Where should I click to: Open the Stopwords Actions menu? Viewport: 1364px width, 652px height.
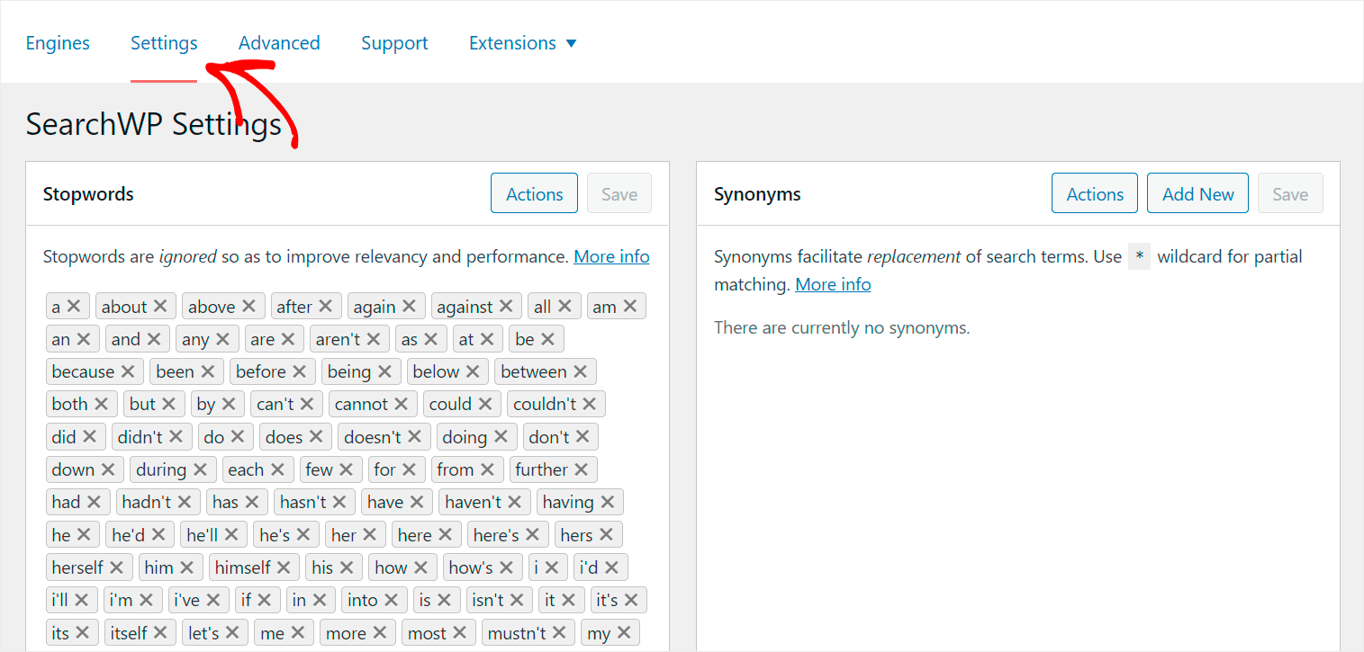(534, 194)
